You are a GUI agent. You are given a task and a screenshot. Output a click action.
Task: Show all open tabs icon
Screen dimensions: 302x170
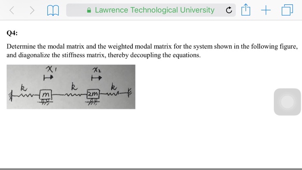(287, 10)
